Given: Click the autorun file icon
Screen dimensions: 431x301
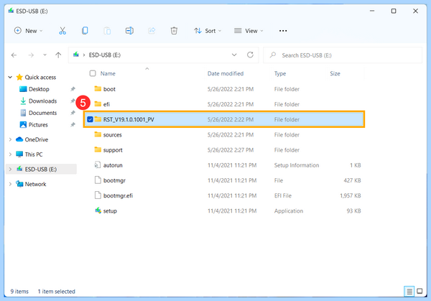Looking at the screenshot, I should pyautogui.click(x=98, y=165).
